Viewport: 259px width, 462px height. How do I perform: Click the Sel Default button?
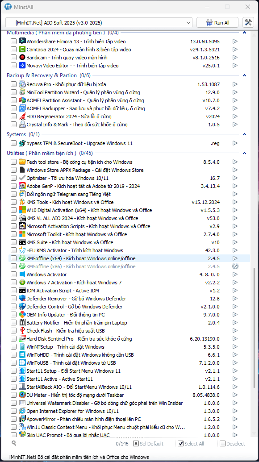[148, 443]
